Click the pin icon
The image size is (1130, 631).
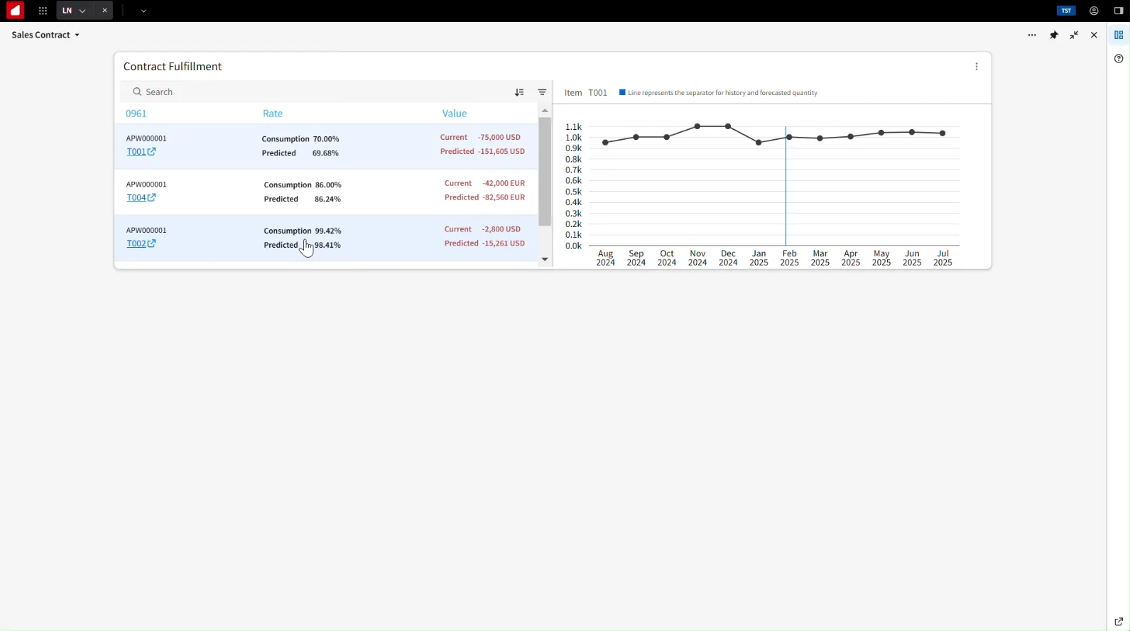pos(1054,35)
